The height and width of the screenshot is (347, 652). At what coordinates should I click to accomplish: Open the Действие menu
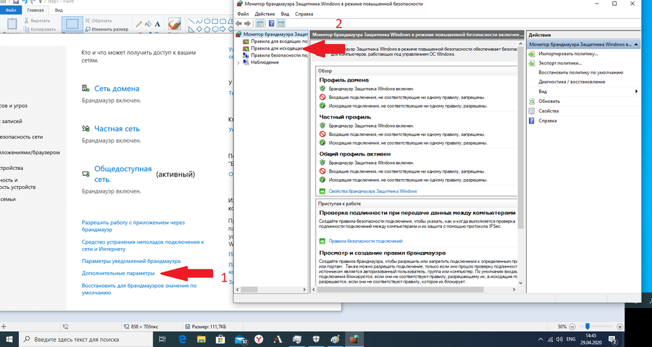click(265, 14)
